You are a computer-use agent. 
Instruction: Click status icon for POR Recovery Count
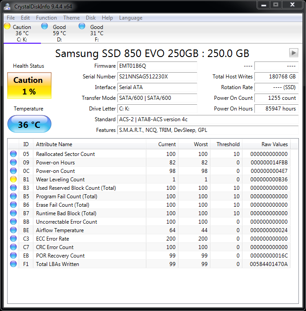tap(13, 255)
